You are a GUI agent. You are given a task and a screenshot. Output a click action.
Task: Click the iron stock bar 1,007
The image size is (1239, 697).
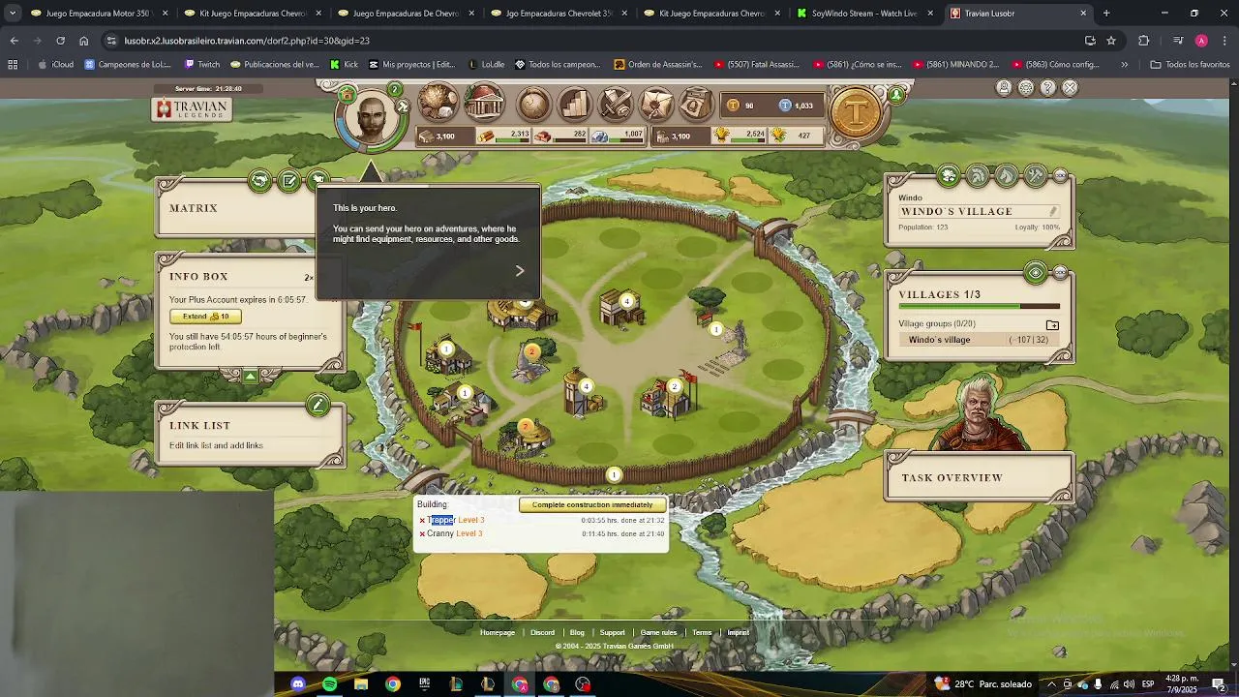click(x=619, y=136)
